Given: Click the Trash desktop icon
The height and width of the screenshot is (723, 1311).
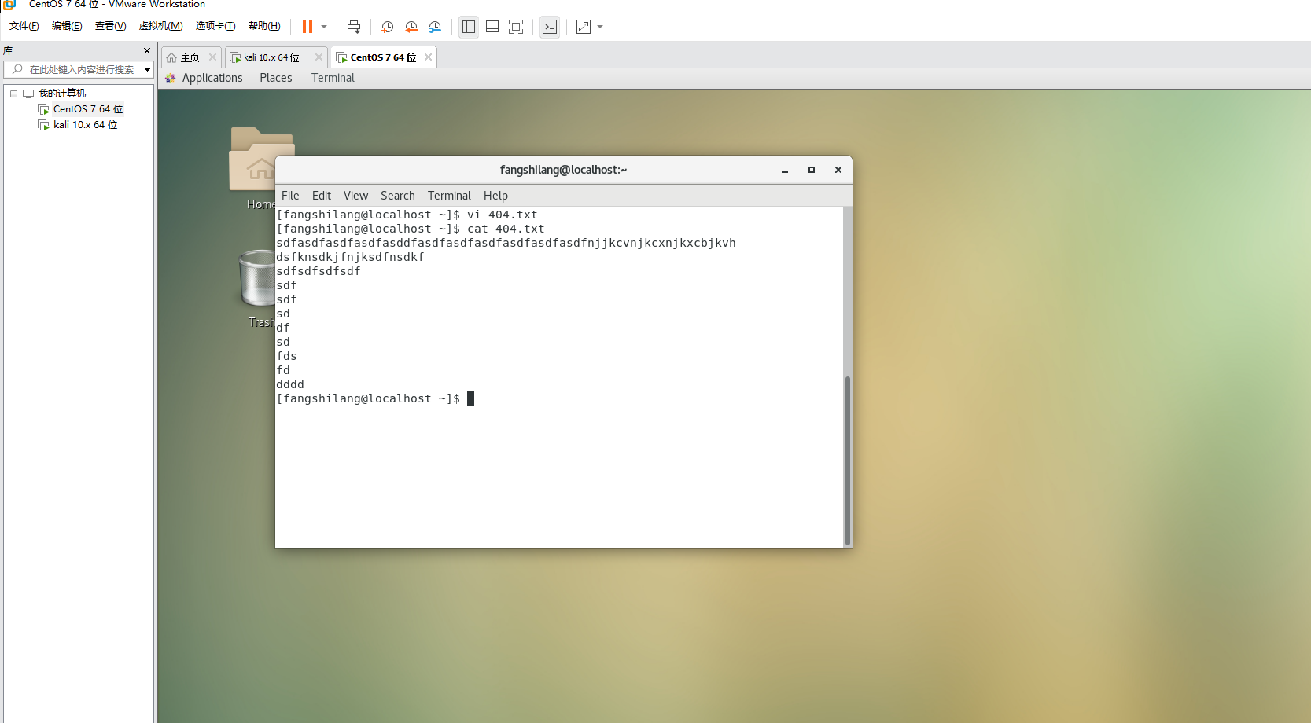Looking at the screenshot, I should [257, 288].
